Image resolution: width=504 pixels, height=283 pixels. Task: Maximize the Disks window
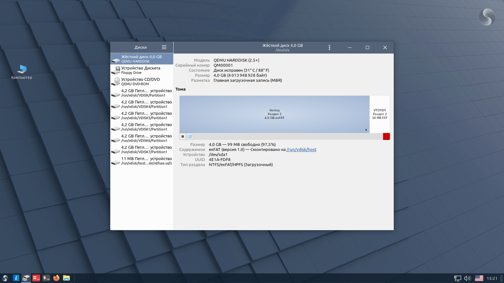[x=367, y=48]
